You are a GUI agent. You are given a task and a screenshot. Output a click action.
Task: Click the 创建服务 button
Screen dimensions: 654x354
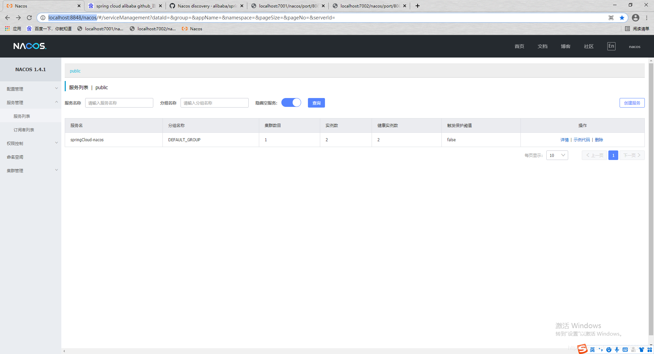632,103
